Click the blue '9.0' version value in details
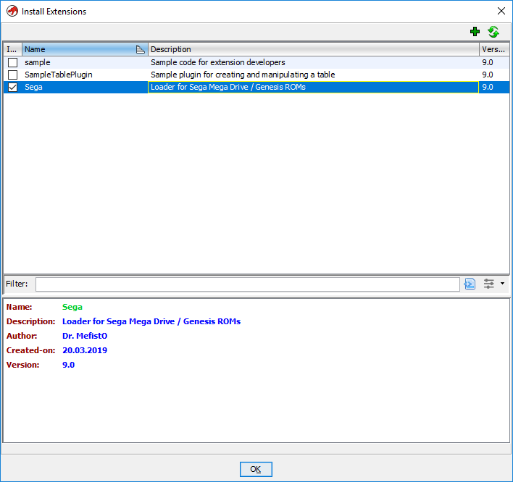 [68, 365]
